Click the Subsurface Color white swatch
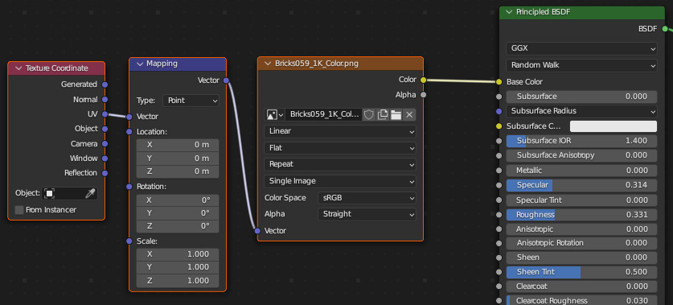Viewport: 673px width, 305px height. pyautogui.click(x=613, y=126)
